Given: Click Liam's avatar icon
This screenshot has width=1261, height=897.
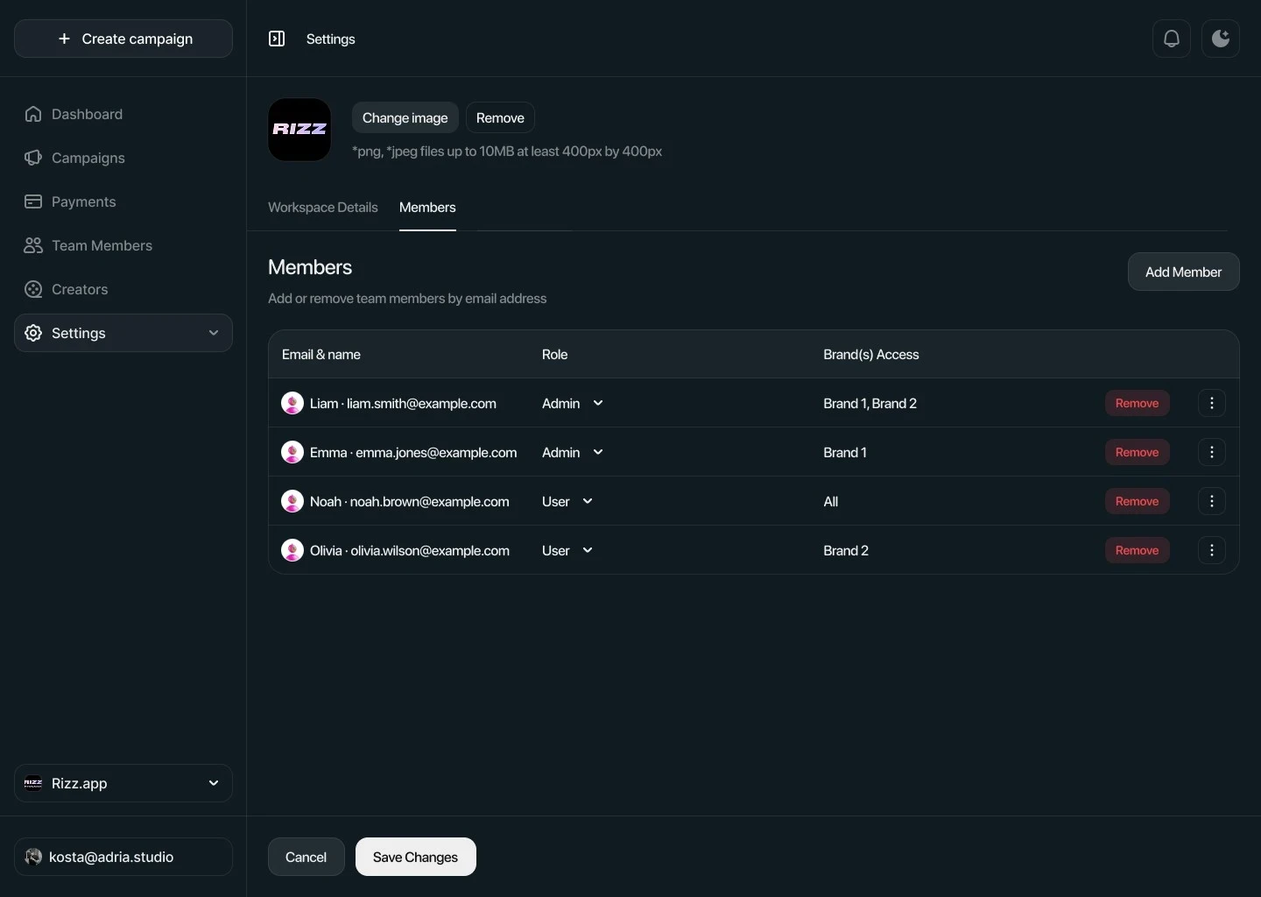Looking at the screenshot, I should (x=292, y=403).
